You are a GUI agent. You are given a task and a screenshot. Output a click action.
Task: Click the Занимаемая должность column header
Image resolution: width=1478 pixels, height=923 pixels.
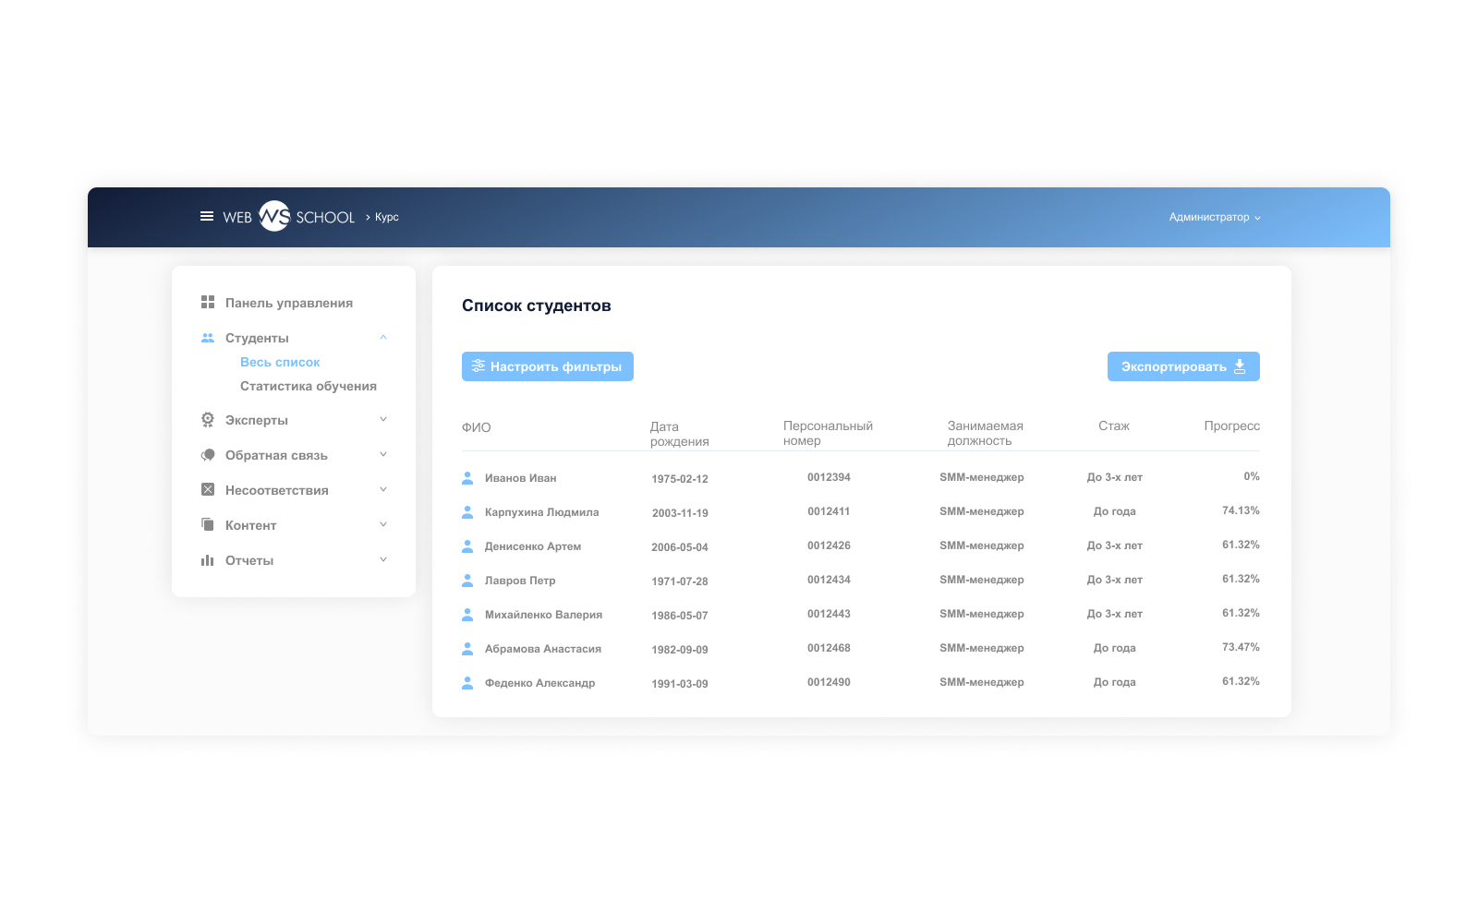click(x=985, y=433)
